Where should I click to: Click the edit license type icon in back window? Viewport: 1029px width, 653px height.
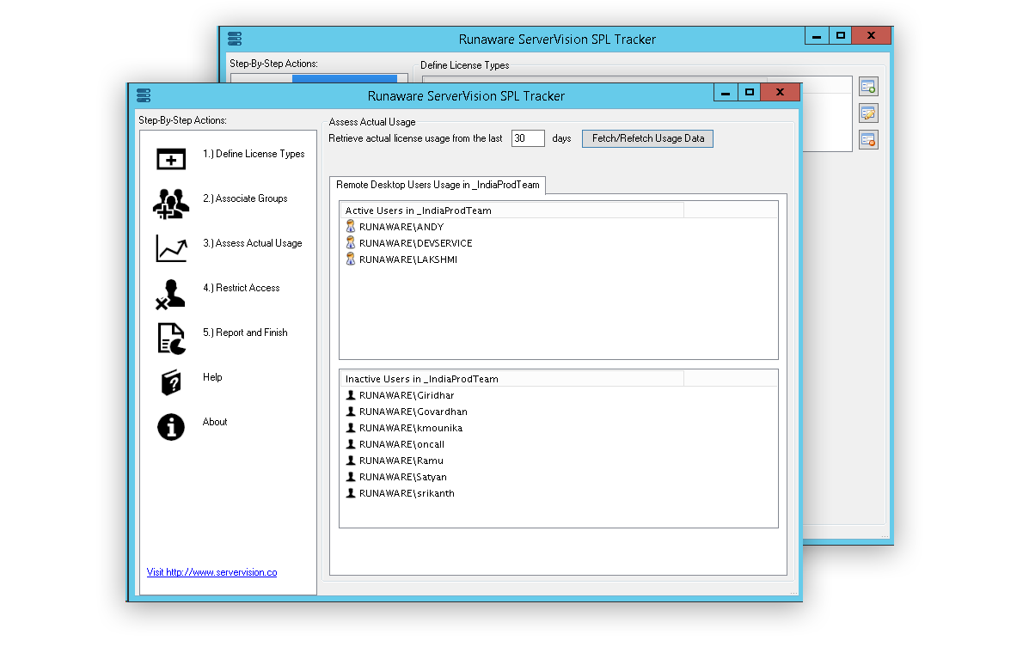click(x=869, y=113)
